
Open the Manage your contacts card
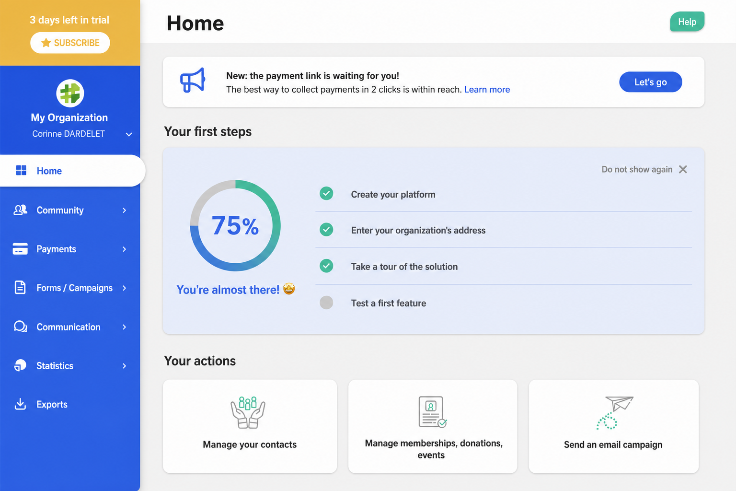(x=250, y=426)
